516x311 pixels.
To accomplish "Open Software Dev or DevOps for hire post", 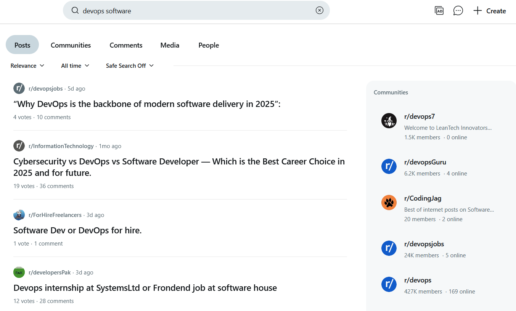I will click(x=77, y=230).
